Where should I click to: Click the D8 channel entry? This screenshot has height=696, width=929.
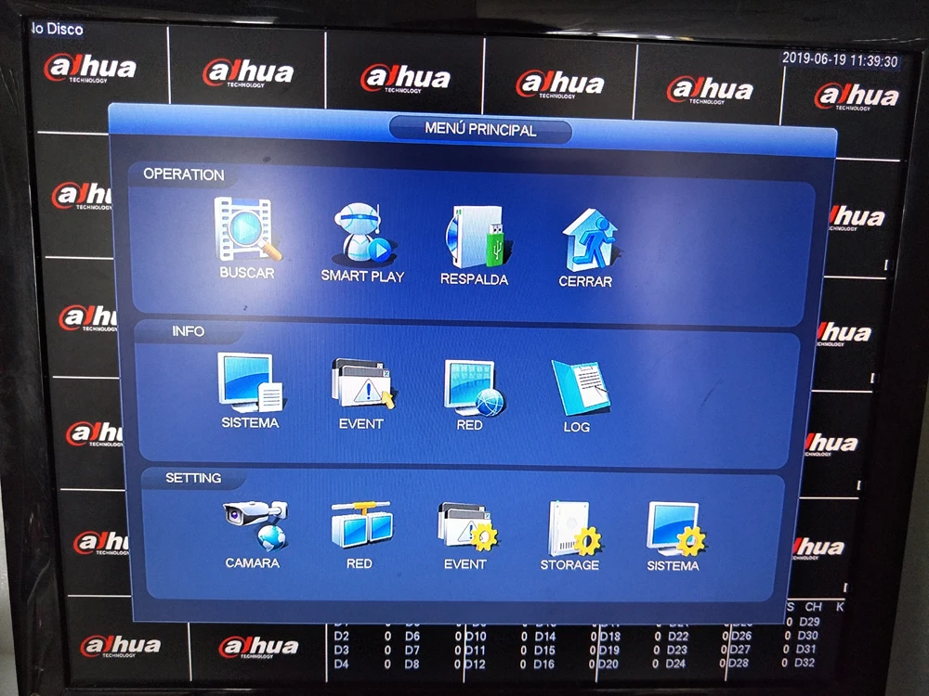click(x=412, y=664)
